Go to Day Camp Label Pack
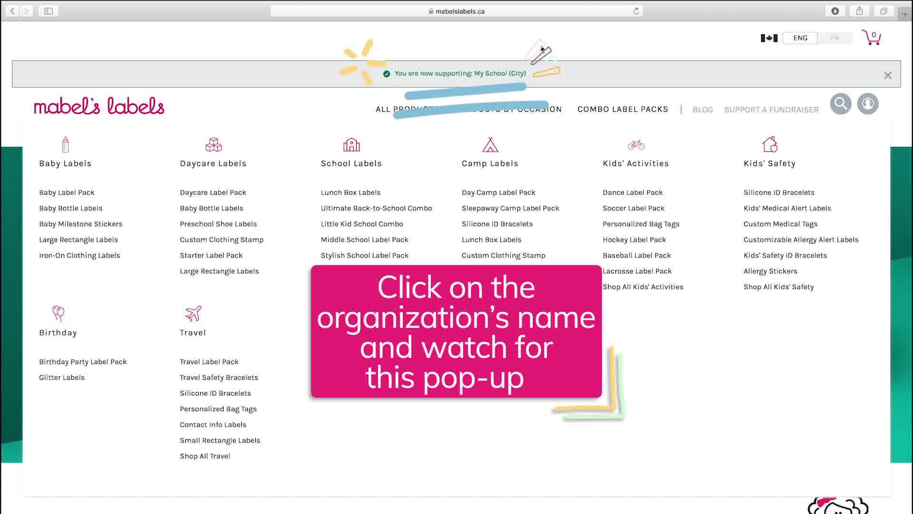 [498, 193]
